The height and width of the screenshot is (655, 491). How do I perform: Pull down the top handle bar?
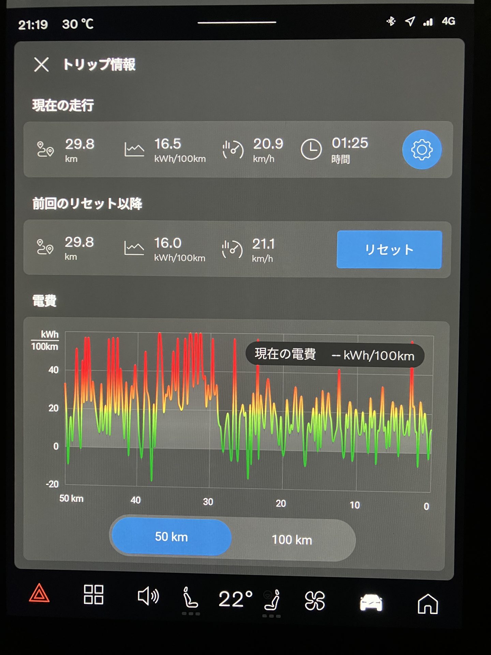[x=237, y=23]
